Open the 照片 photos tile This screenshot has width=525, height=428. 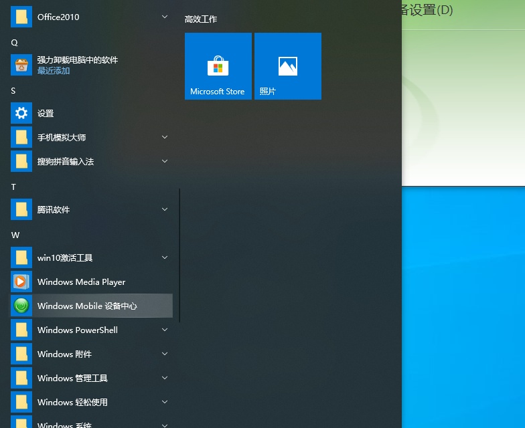click(287, 66)
